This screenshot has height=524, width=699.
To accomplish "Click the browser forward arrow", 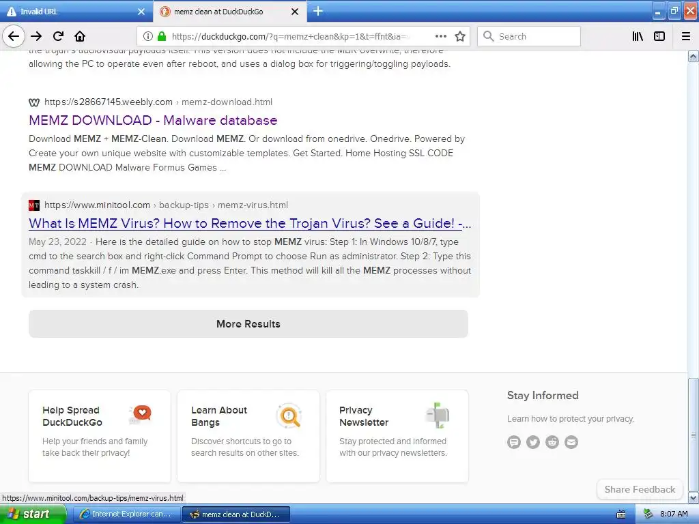I will tap(36, 37).
